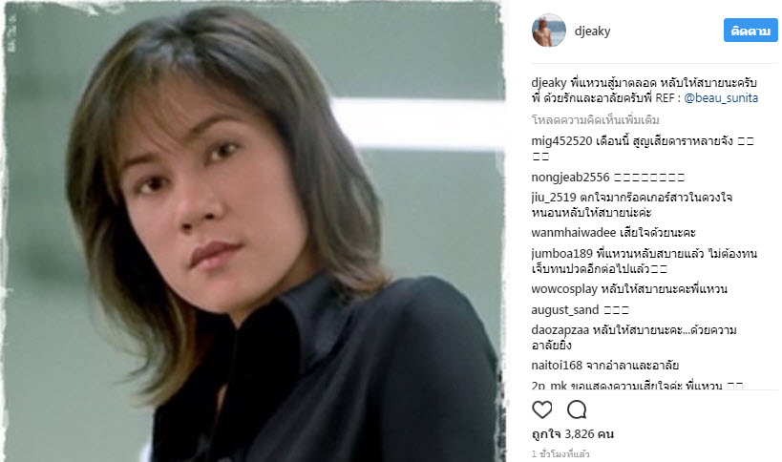Visit commenter jiu_2519's profile
The height and width of the screenshot is (462, 782).
(x=554, y=198)
